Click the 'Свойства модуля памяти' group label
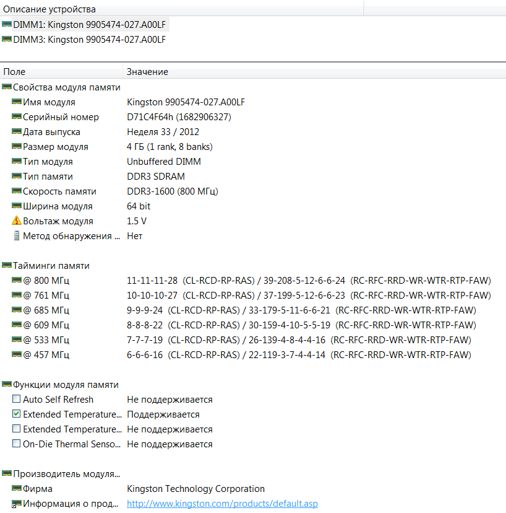 coord(67,87)
